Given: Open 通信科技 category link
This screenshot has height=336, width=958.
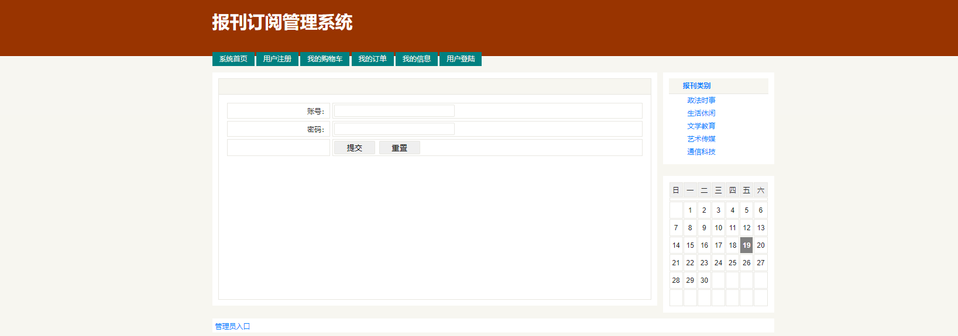Looking at the screenshot, I should point(701,152).
